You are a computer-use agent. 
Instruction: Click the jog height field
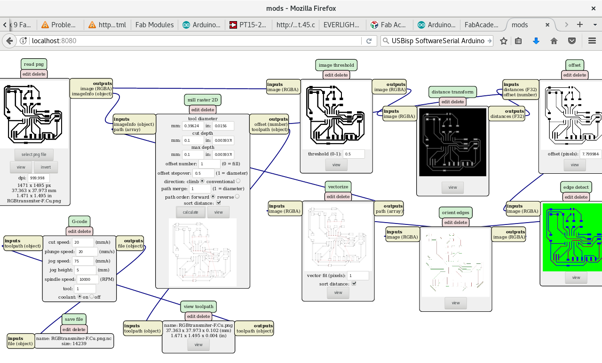tap(85, 270)
